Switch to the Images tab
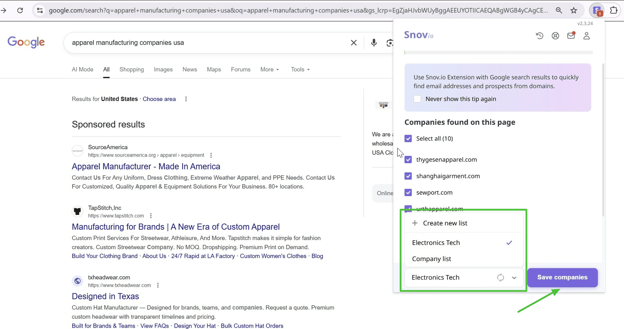Image resolution: width=624 pixels, height=329 pixels. point(163,70)
